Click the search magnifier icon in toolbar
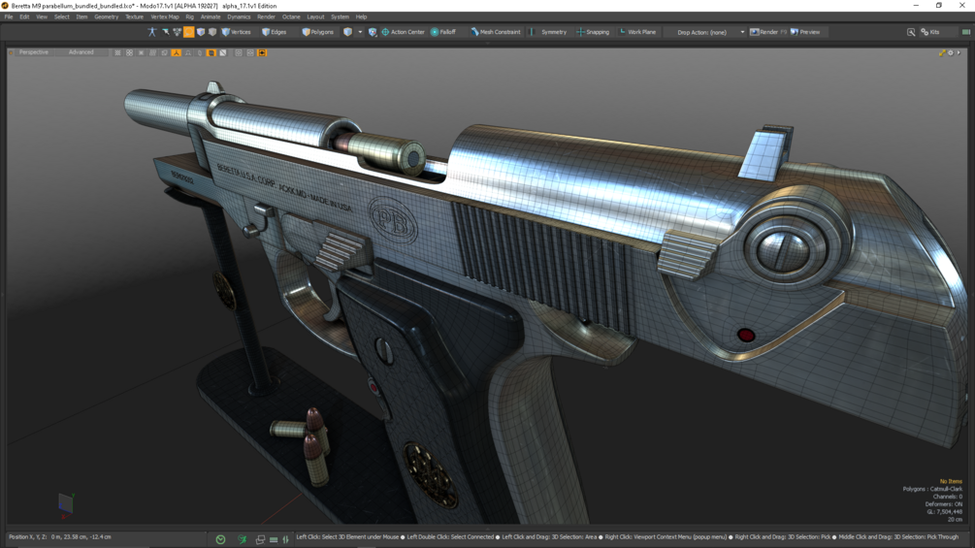Viewport: 975px width, 548px height. [911, 32]
